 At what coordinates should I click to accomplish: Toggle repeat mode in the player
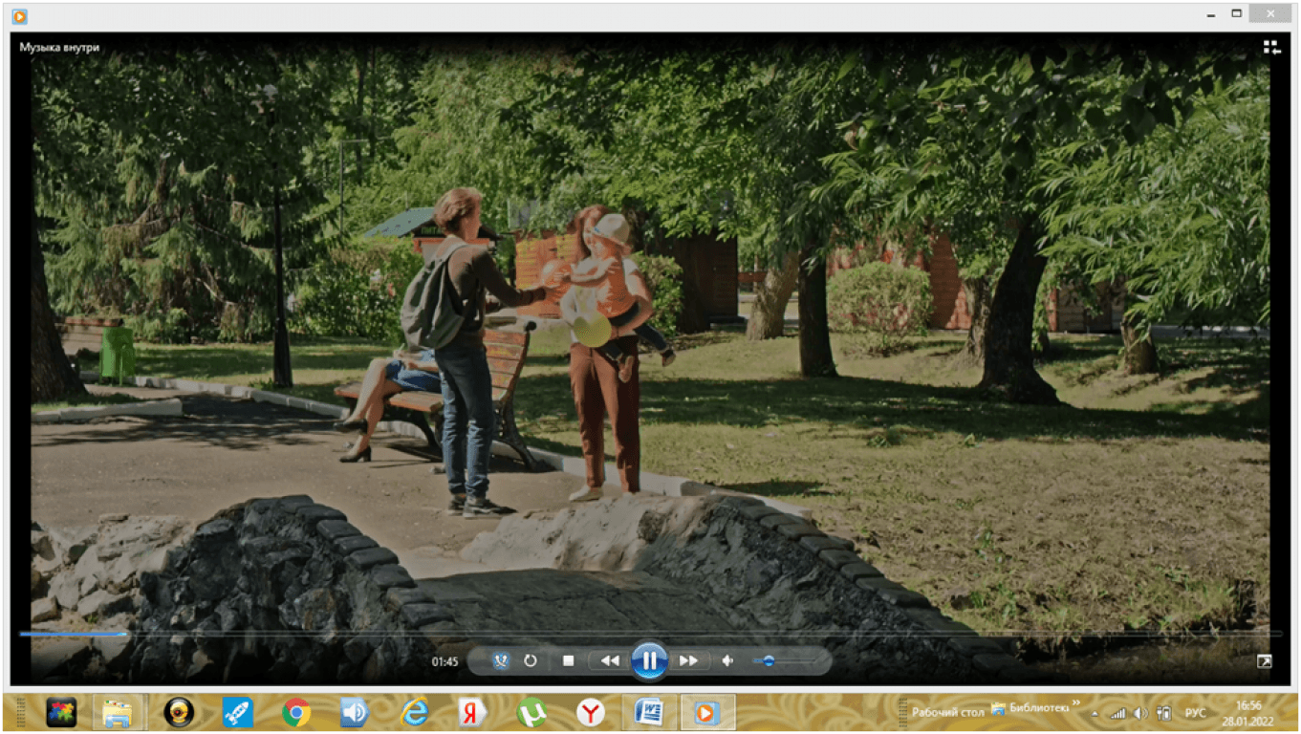pos(531,660)
